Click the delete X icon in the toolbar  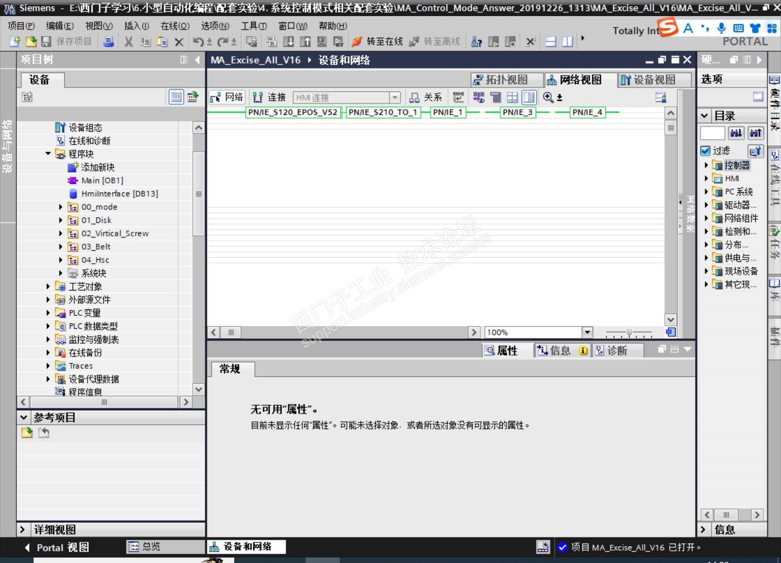click(179, 42)
